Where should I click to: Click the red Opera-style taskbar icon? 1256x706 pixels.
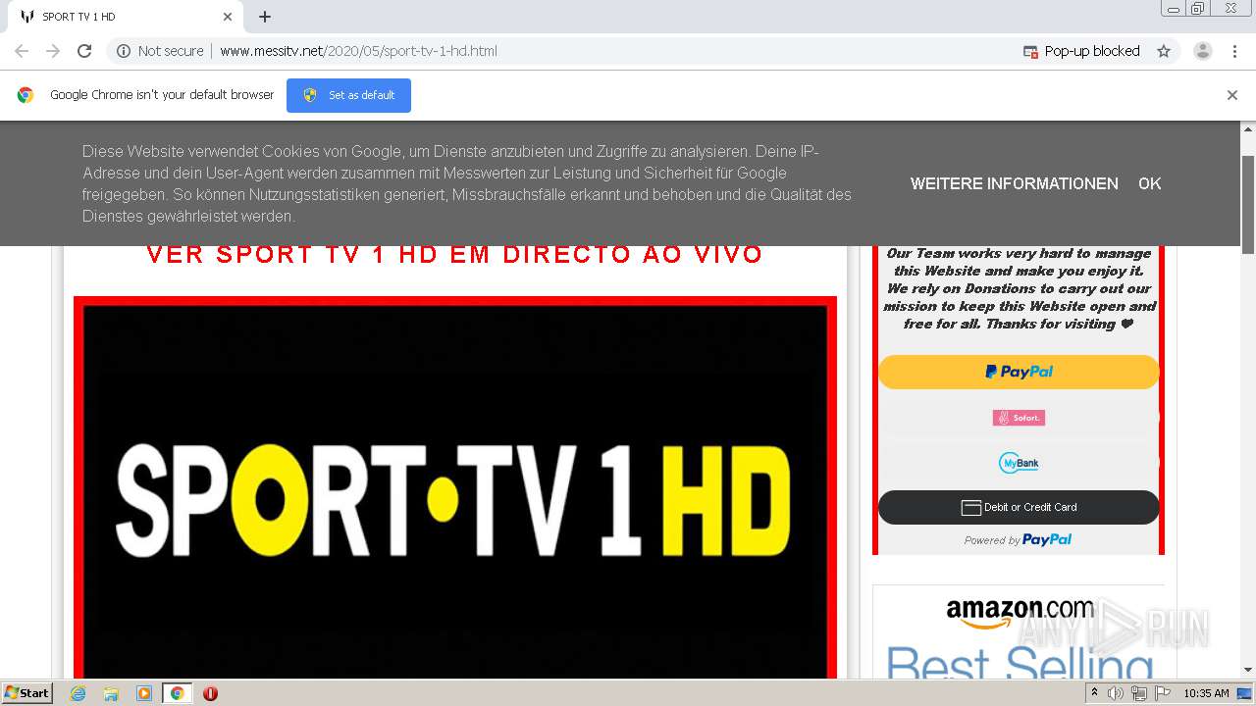[210, 693]
